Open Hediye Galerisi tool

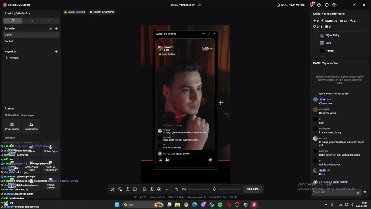tap(50, 183)
